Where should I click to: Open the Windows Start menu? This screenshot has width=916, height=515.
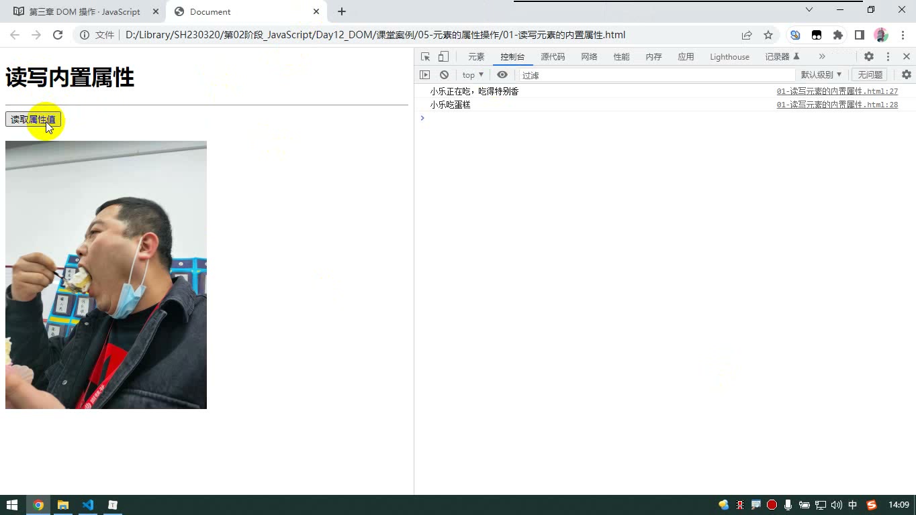click(x=12, y=505)
